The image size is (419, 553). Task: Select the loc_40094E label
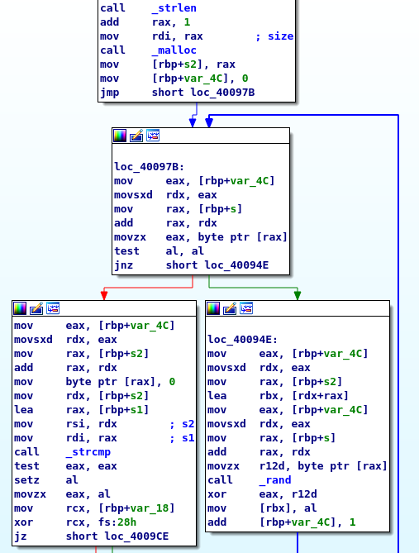pyautogui.click(x=243, y=339)
